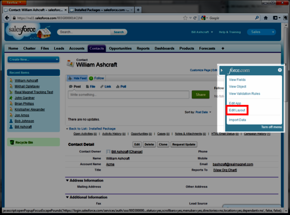This screenshot has width=290, height=215.
Task: Open the search engine selector dropdown
Action: pyautogui.click(x=204, y=18)
